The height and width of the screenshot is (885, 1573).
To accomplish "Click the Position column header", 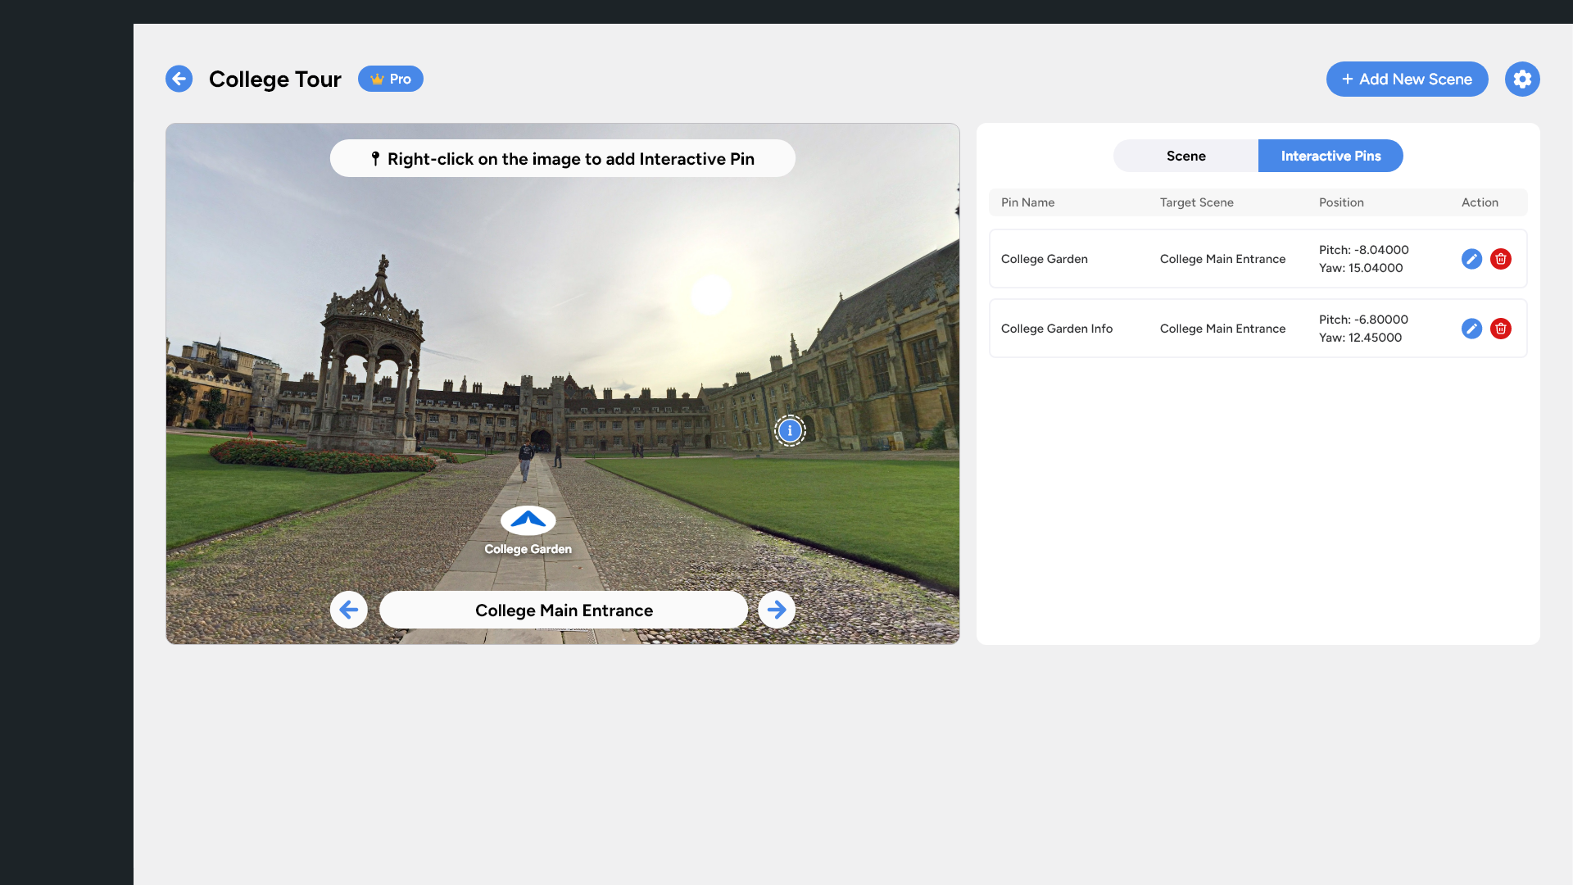I will pos(1340,202).
